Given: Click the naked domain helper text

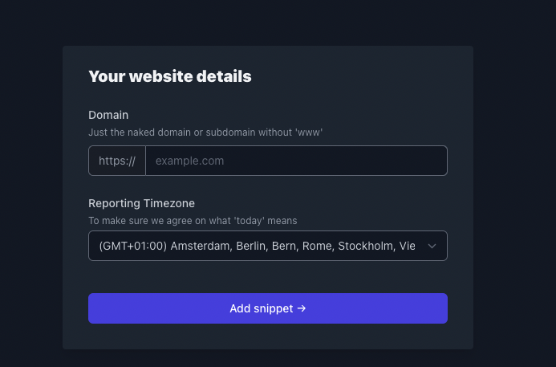Looking at the screenshot, I should click(x=205, y=133).
